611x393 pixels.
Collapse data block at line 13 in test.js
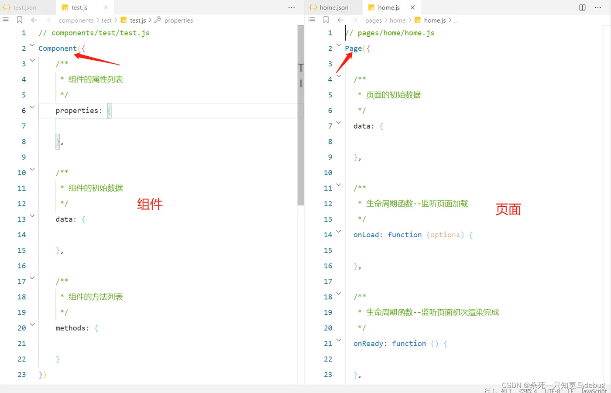pos(32,216)
